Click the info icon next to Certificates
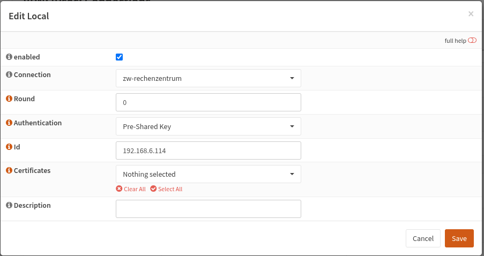Viewport: 484px width, 256px height. click(x=9, y=170)
